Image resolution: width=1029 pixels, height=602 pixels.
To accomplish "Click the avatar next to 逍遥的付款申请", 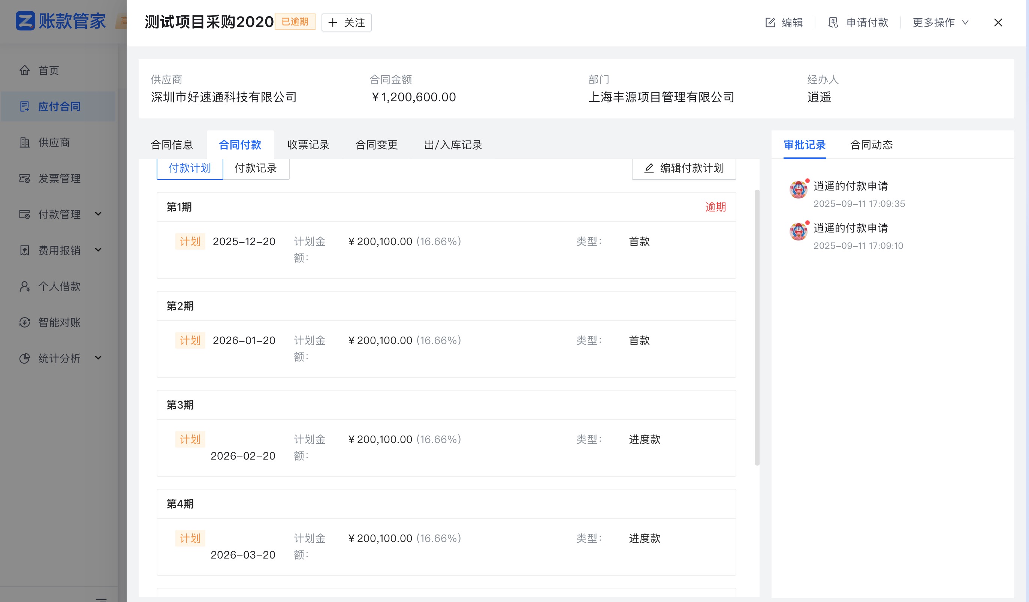I will 798,189.
